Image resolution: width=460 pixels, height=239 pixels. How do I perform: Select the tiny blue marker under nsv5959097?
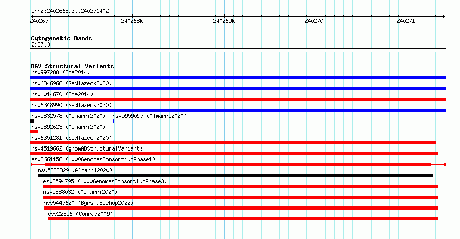(x=113, y=121)
